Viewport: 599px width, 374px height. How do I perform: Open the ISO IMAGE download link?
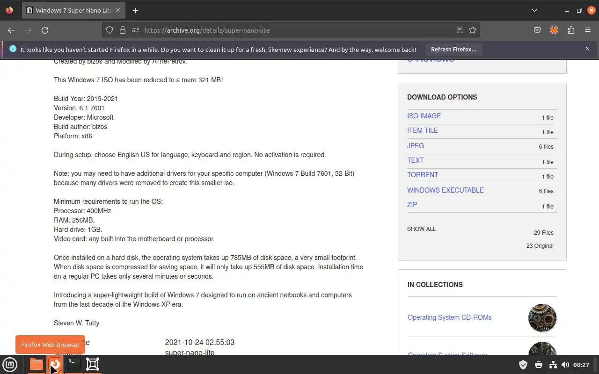pos(424,116)
